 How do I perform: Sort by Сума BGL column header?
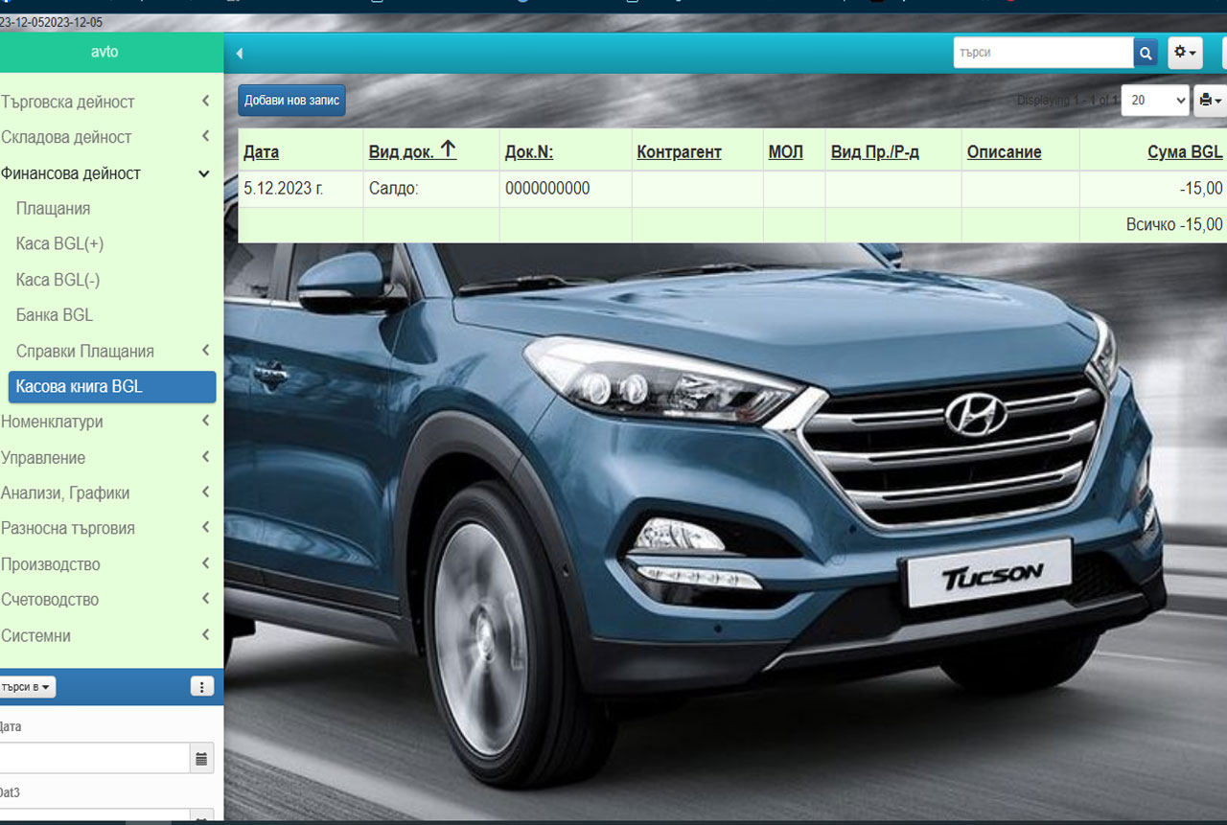click(x=1185, y=152)
